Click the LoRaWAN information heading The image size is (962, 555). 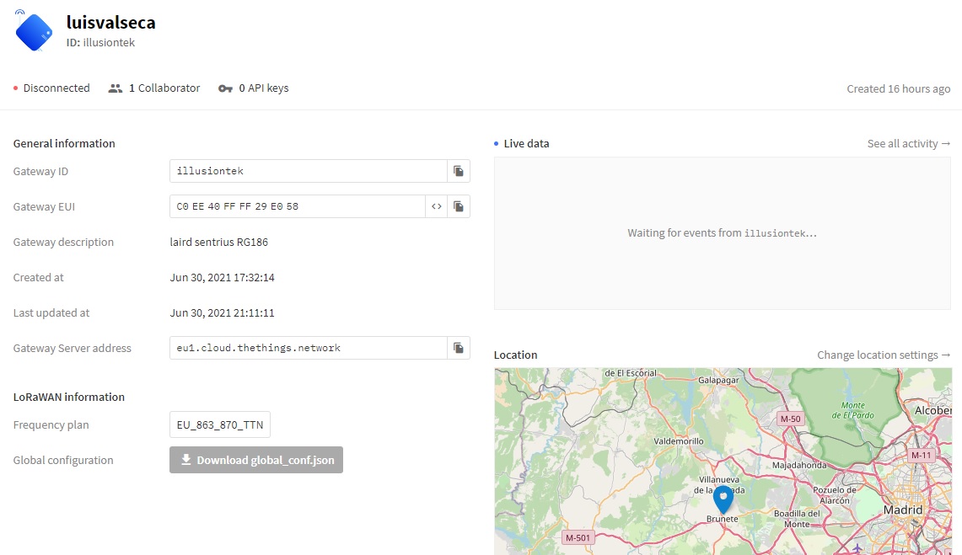(69, 397)
